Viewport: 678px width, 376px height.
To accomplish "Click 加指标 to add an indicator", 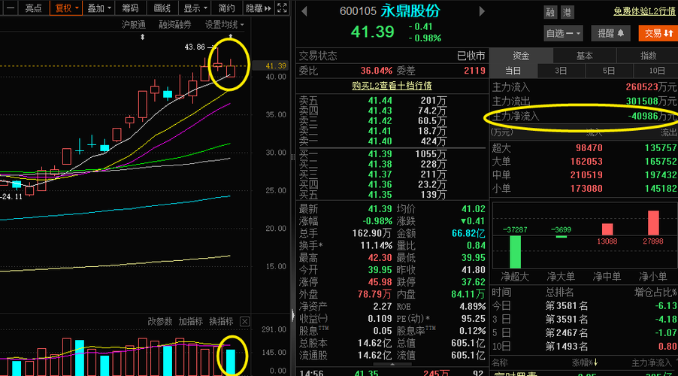I will click(x=191, y=322).
